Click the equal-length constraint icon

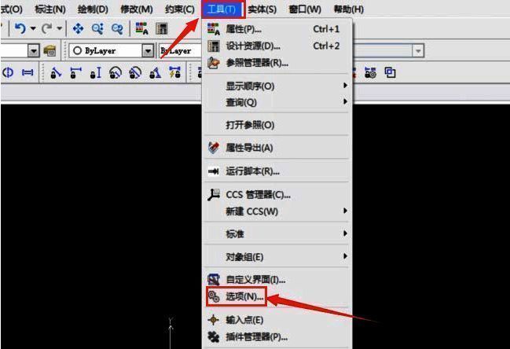28,72
